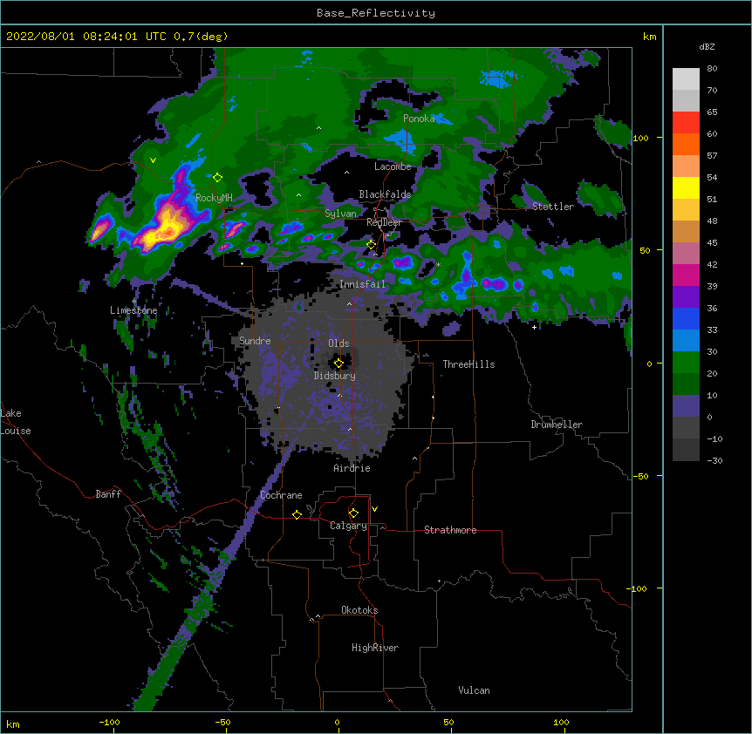Image resolution: width=752 pixels, height=734 pixels.
Task: Click the Drumheller label
Action: click(x=557, y=425)
